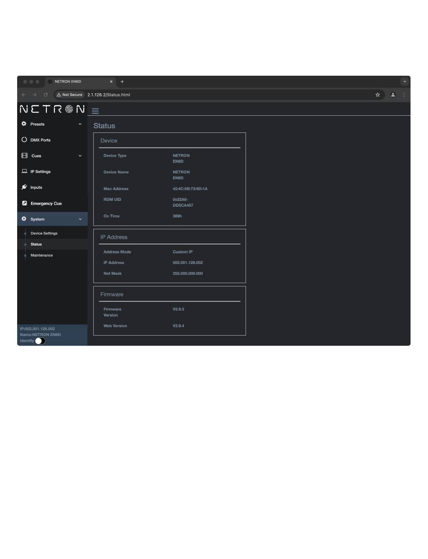Viewport: 428px width, 559px height.
Task: Expand the Cues chevron
Action: [80, 156]
